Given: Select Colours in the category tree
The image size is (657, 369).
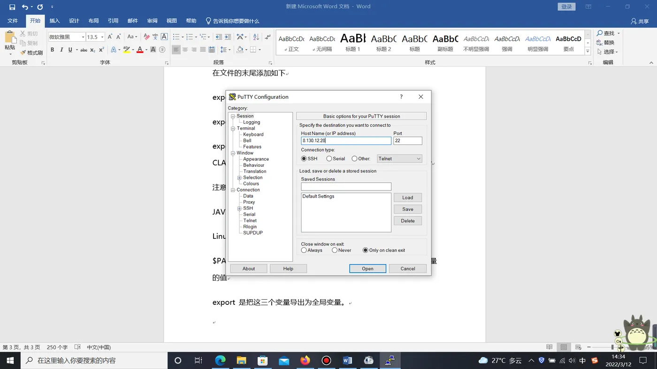Looking at the screenshot, I should [x=251, y=184].
